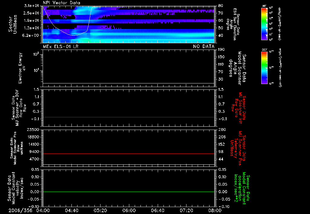Screen dimensions: 310x214
Task: Click the 2006/356 date label
Action: point(20,210)
